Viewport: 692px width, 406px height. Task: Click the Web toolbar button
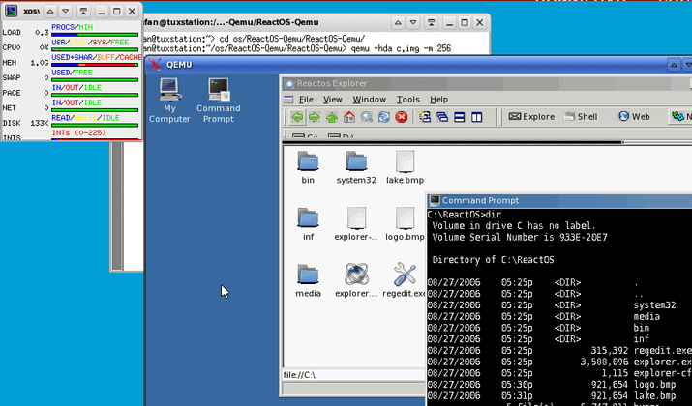pyautogui.click(x=634, y=117)
